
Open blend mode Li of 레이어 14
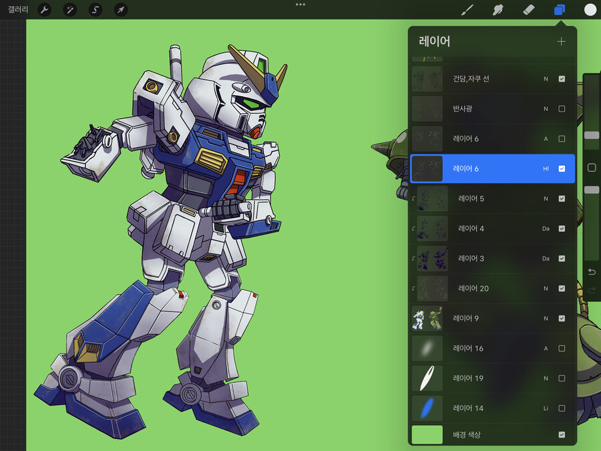pos(546,408)
